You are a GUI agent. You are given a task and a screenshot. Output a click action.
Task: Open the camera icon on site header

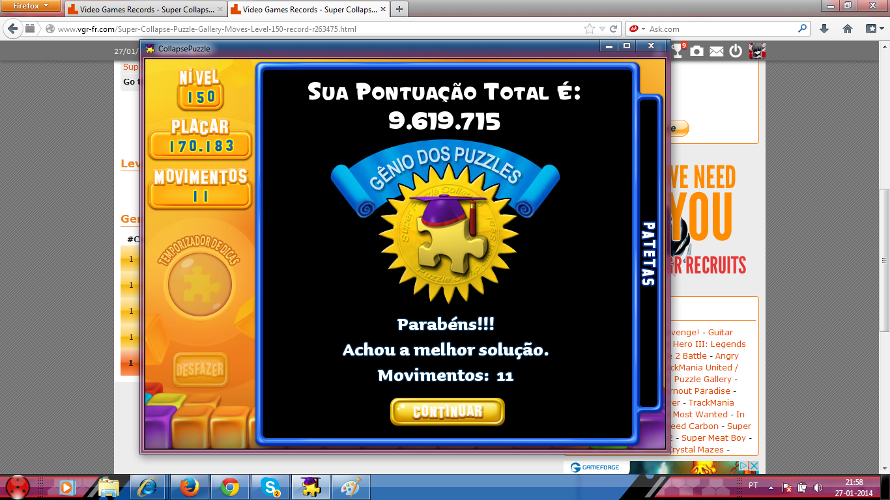point(697,51)
